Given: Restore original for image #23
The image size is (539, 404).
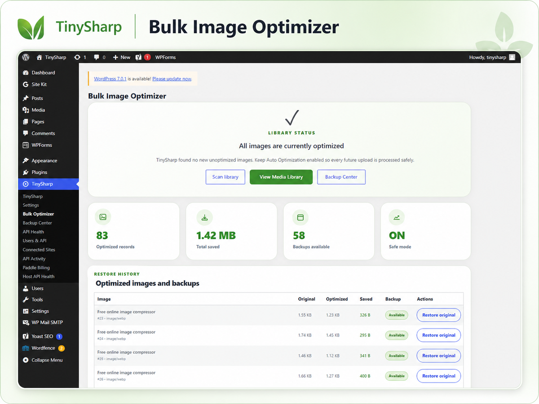Looking at the screenshot, I should tap(439, 315).
